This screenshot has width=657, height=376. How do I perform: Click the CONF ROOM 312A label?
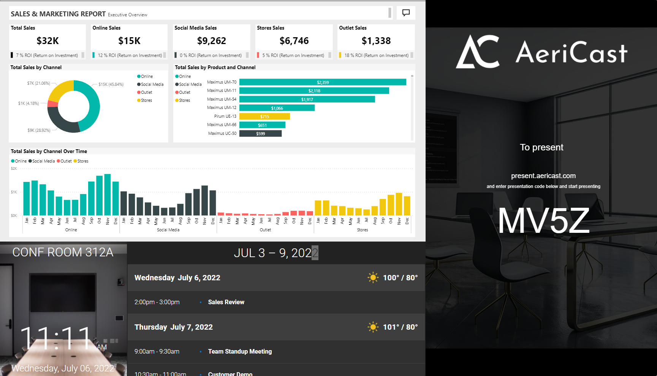63,252
